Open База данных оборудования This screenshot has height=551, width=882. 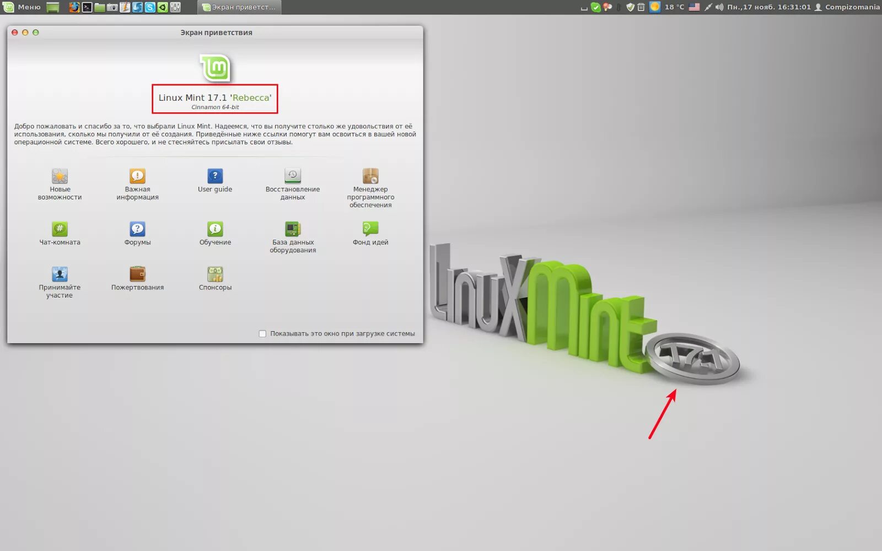[x=293, y=237]
